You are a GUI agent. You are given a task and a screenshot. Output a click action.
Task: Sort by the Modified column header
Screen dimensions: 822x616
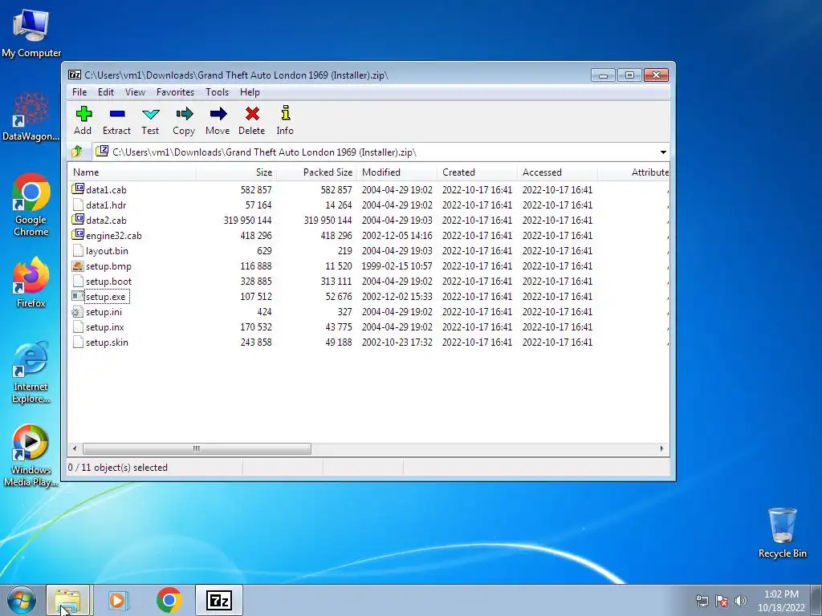pyautogui.click(x=397, y=172)
